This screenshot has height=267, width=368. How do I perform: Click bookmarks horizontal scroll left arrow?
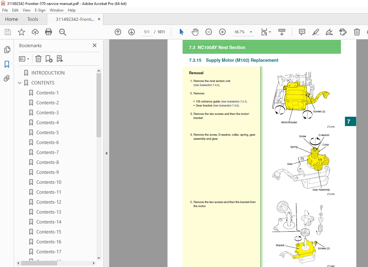pos(19,263)
